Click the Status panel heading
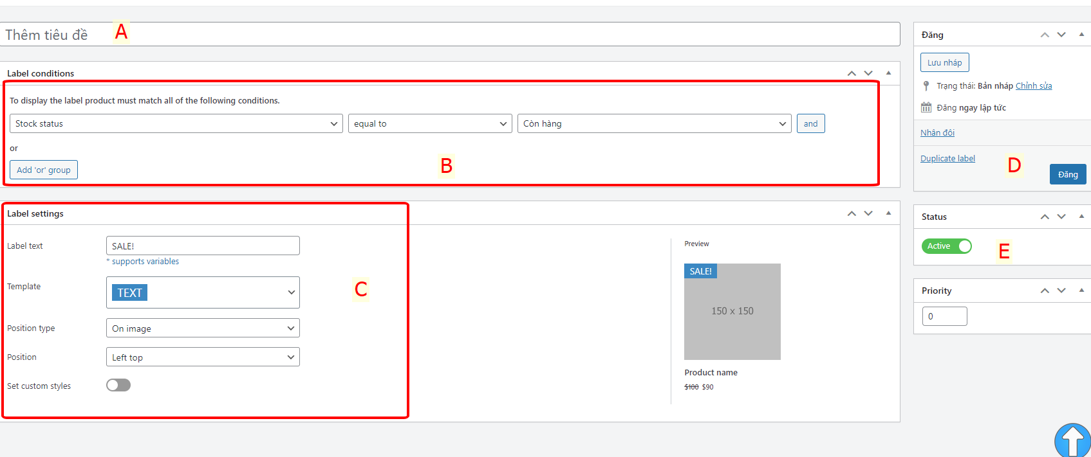This screenshot has width=1091, height=457. coord(934,217)
